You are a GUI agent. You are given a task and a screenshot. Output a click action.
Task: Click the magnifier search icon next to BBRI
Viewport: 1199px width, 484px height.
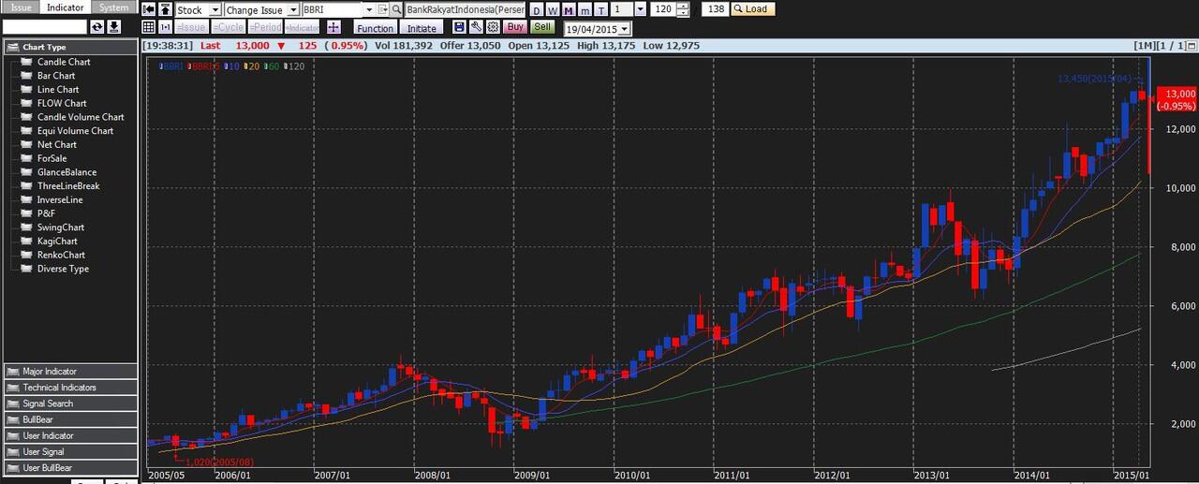(x=397, y=9)
